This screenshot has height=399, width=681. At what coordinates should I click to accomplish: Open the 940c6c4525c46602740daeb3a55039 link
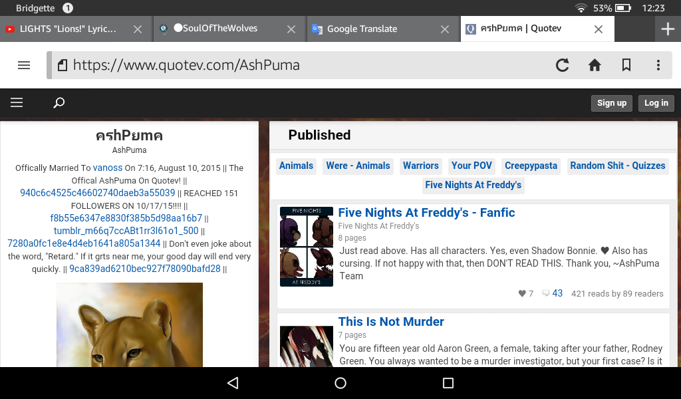pos(98,193)
